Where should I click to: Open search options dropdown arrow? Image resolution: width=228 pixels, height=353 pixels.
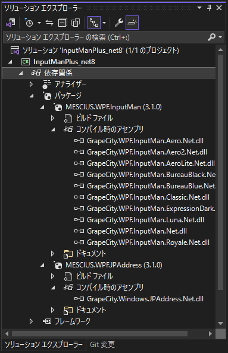coord(220,37)
